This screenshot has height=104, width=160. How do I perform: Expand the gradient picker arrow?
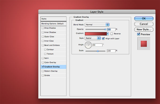click(107, 34)
